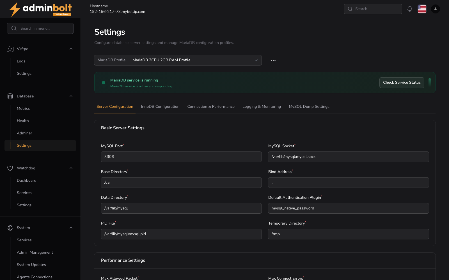Switch to Logging & Monitoring tab
Screen dimensions: 449x280
(x=262, y=106)
